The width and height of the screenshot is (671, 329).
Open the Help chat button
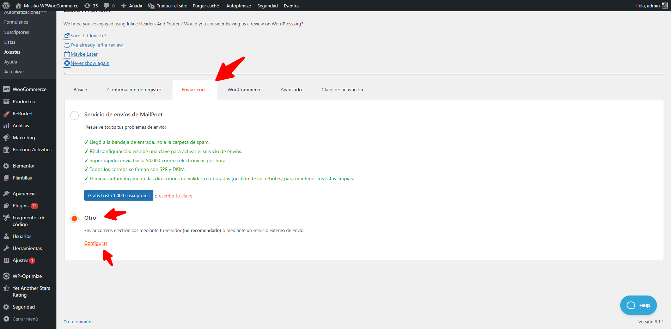pos(638,305)
